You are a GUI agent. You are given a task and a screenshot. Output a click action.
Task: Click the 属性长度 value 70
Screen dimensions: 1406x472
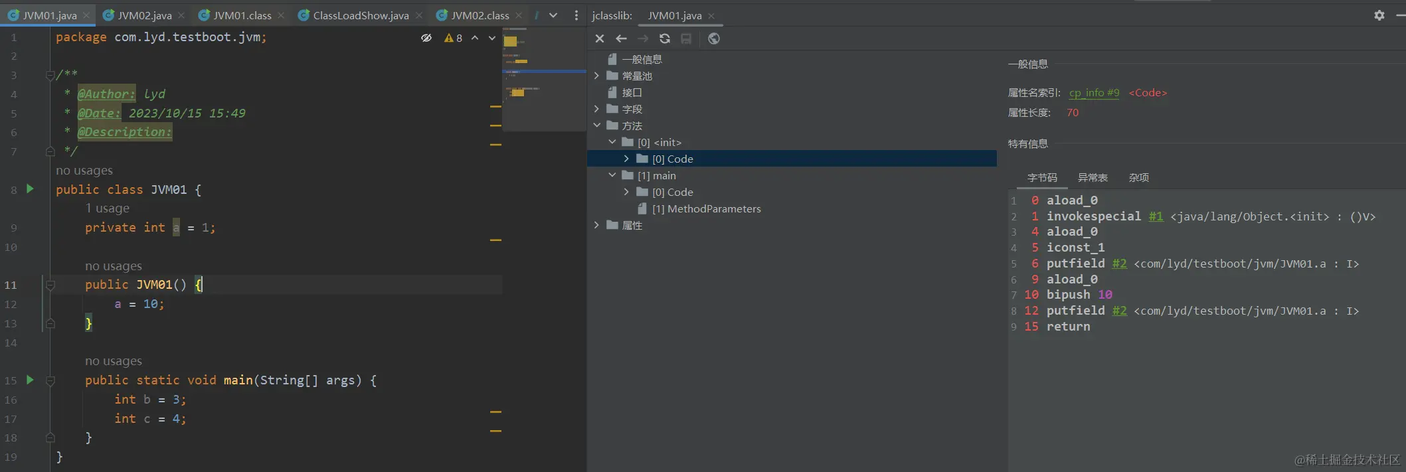tap(1073, 112)
